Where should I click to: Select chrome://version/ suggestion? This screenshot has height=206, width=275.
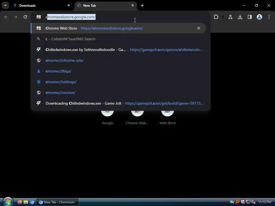coord(118,93)
